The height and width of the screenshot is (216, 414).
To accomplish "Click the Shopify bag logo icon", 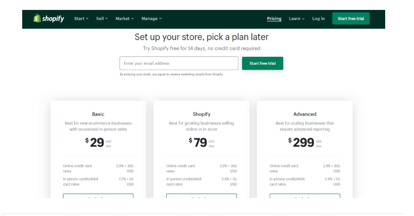I will [x=37, y=18].
